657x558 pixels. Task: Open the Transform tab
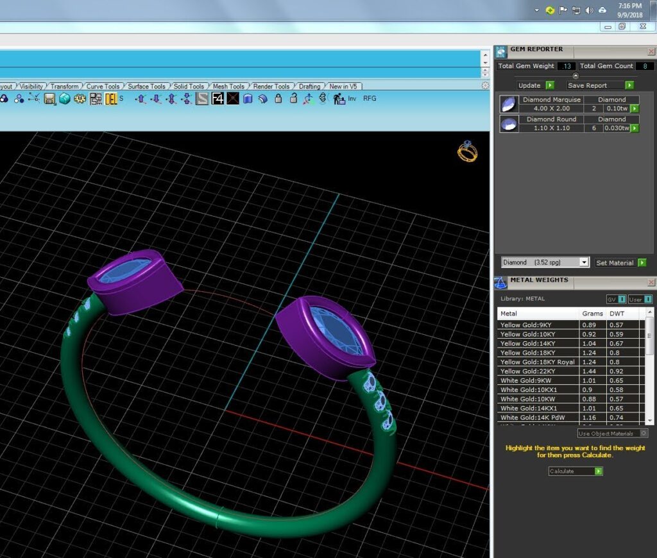(x=65, y=87)
